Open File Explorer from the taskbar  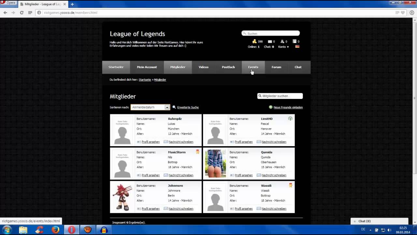[23, 230]
